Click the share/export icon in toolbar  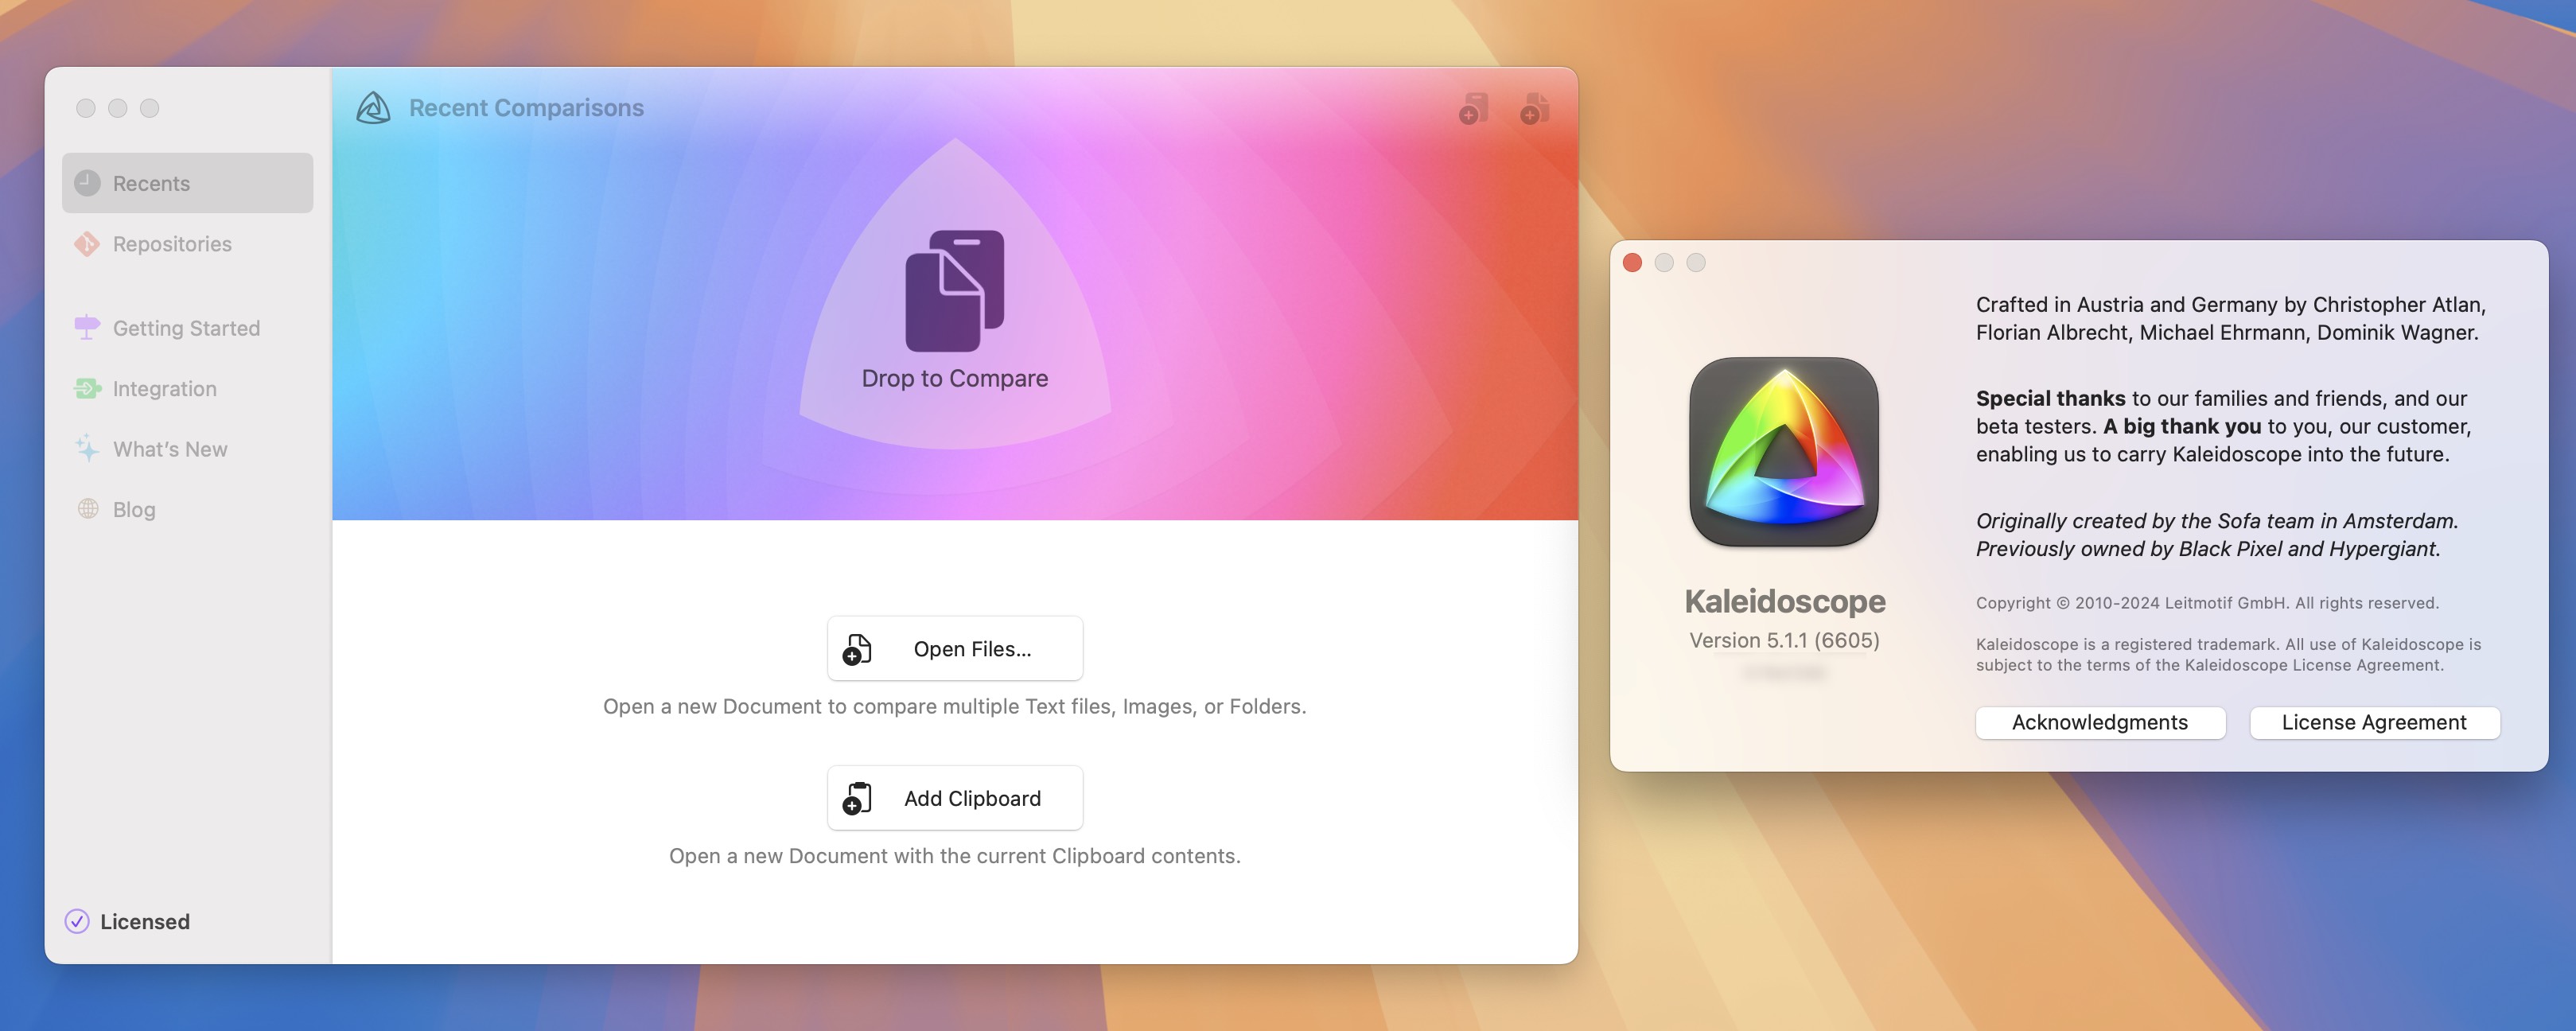1535,108
